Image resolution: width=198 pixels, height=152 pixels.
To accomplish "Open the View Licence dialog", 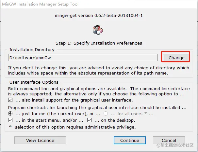I will pos(40,140).
